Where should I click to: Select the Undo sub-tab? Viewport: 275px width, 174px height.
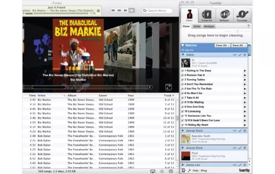(x=197, y=27)
